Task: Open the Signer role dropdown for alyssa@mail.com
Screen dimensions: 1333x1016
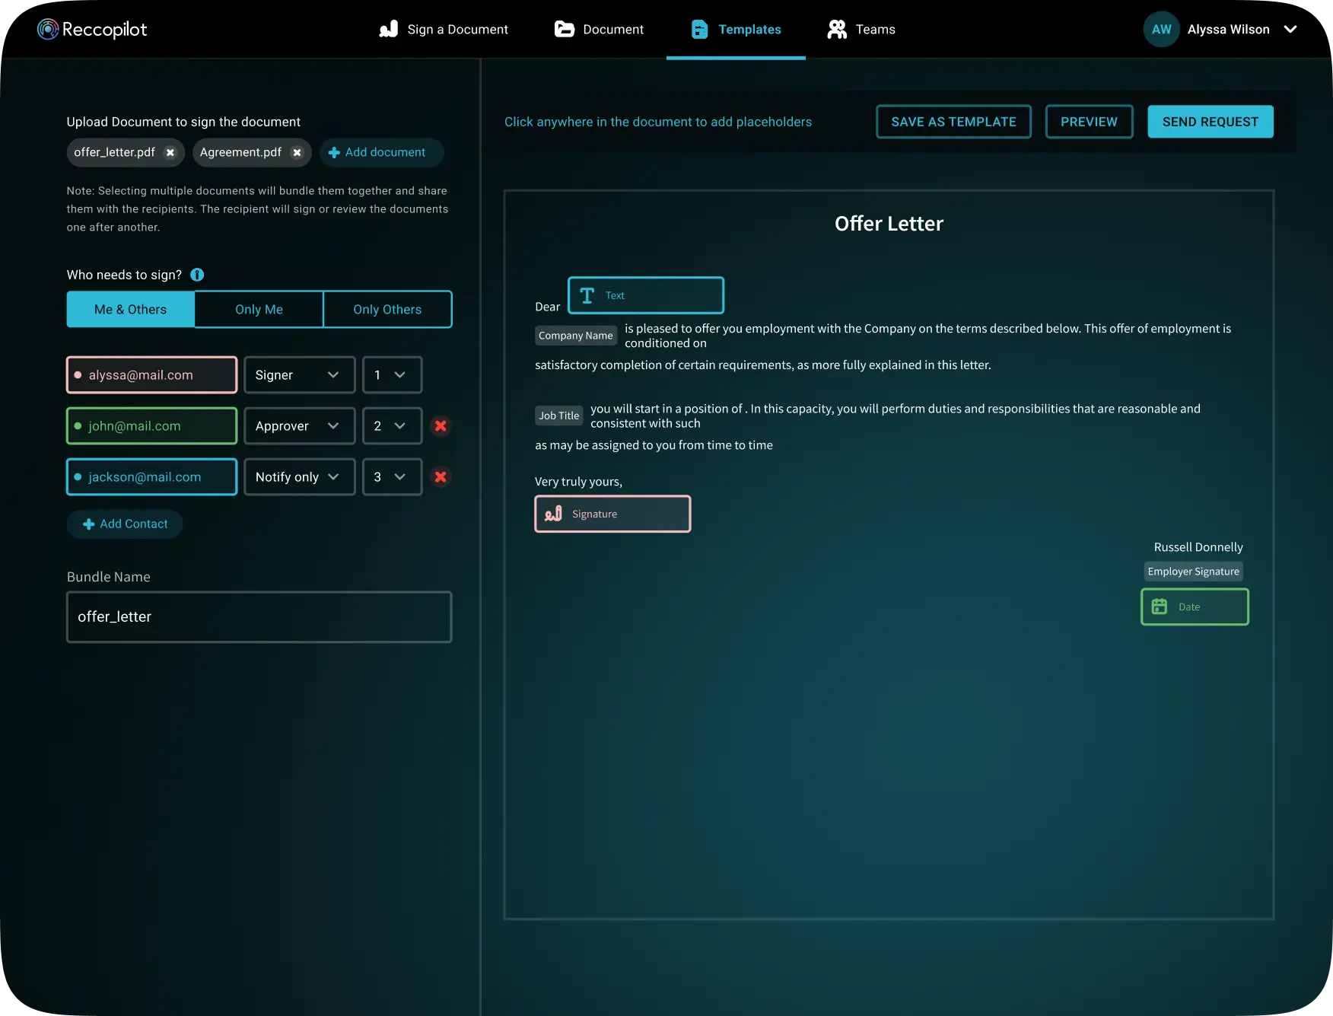Action: point(299,374)
